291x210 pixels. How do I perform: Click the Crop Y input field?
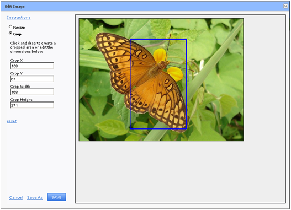pos(32,79)
